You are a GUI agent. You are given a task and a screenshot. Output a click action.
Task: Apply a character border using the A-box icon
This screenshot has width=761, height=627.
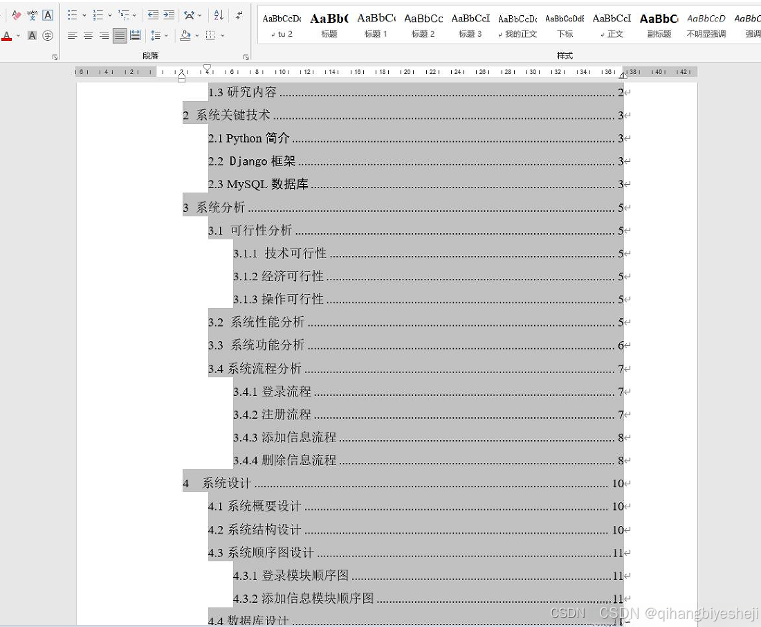pos(48,15)
